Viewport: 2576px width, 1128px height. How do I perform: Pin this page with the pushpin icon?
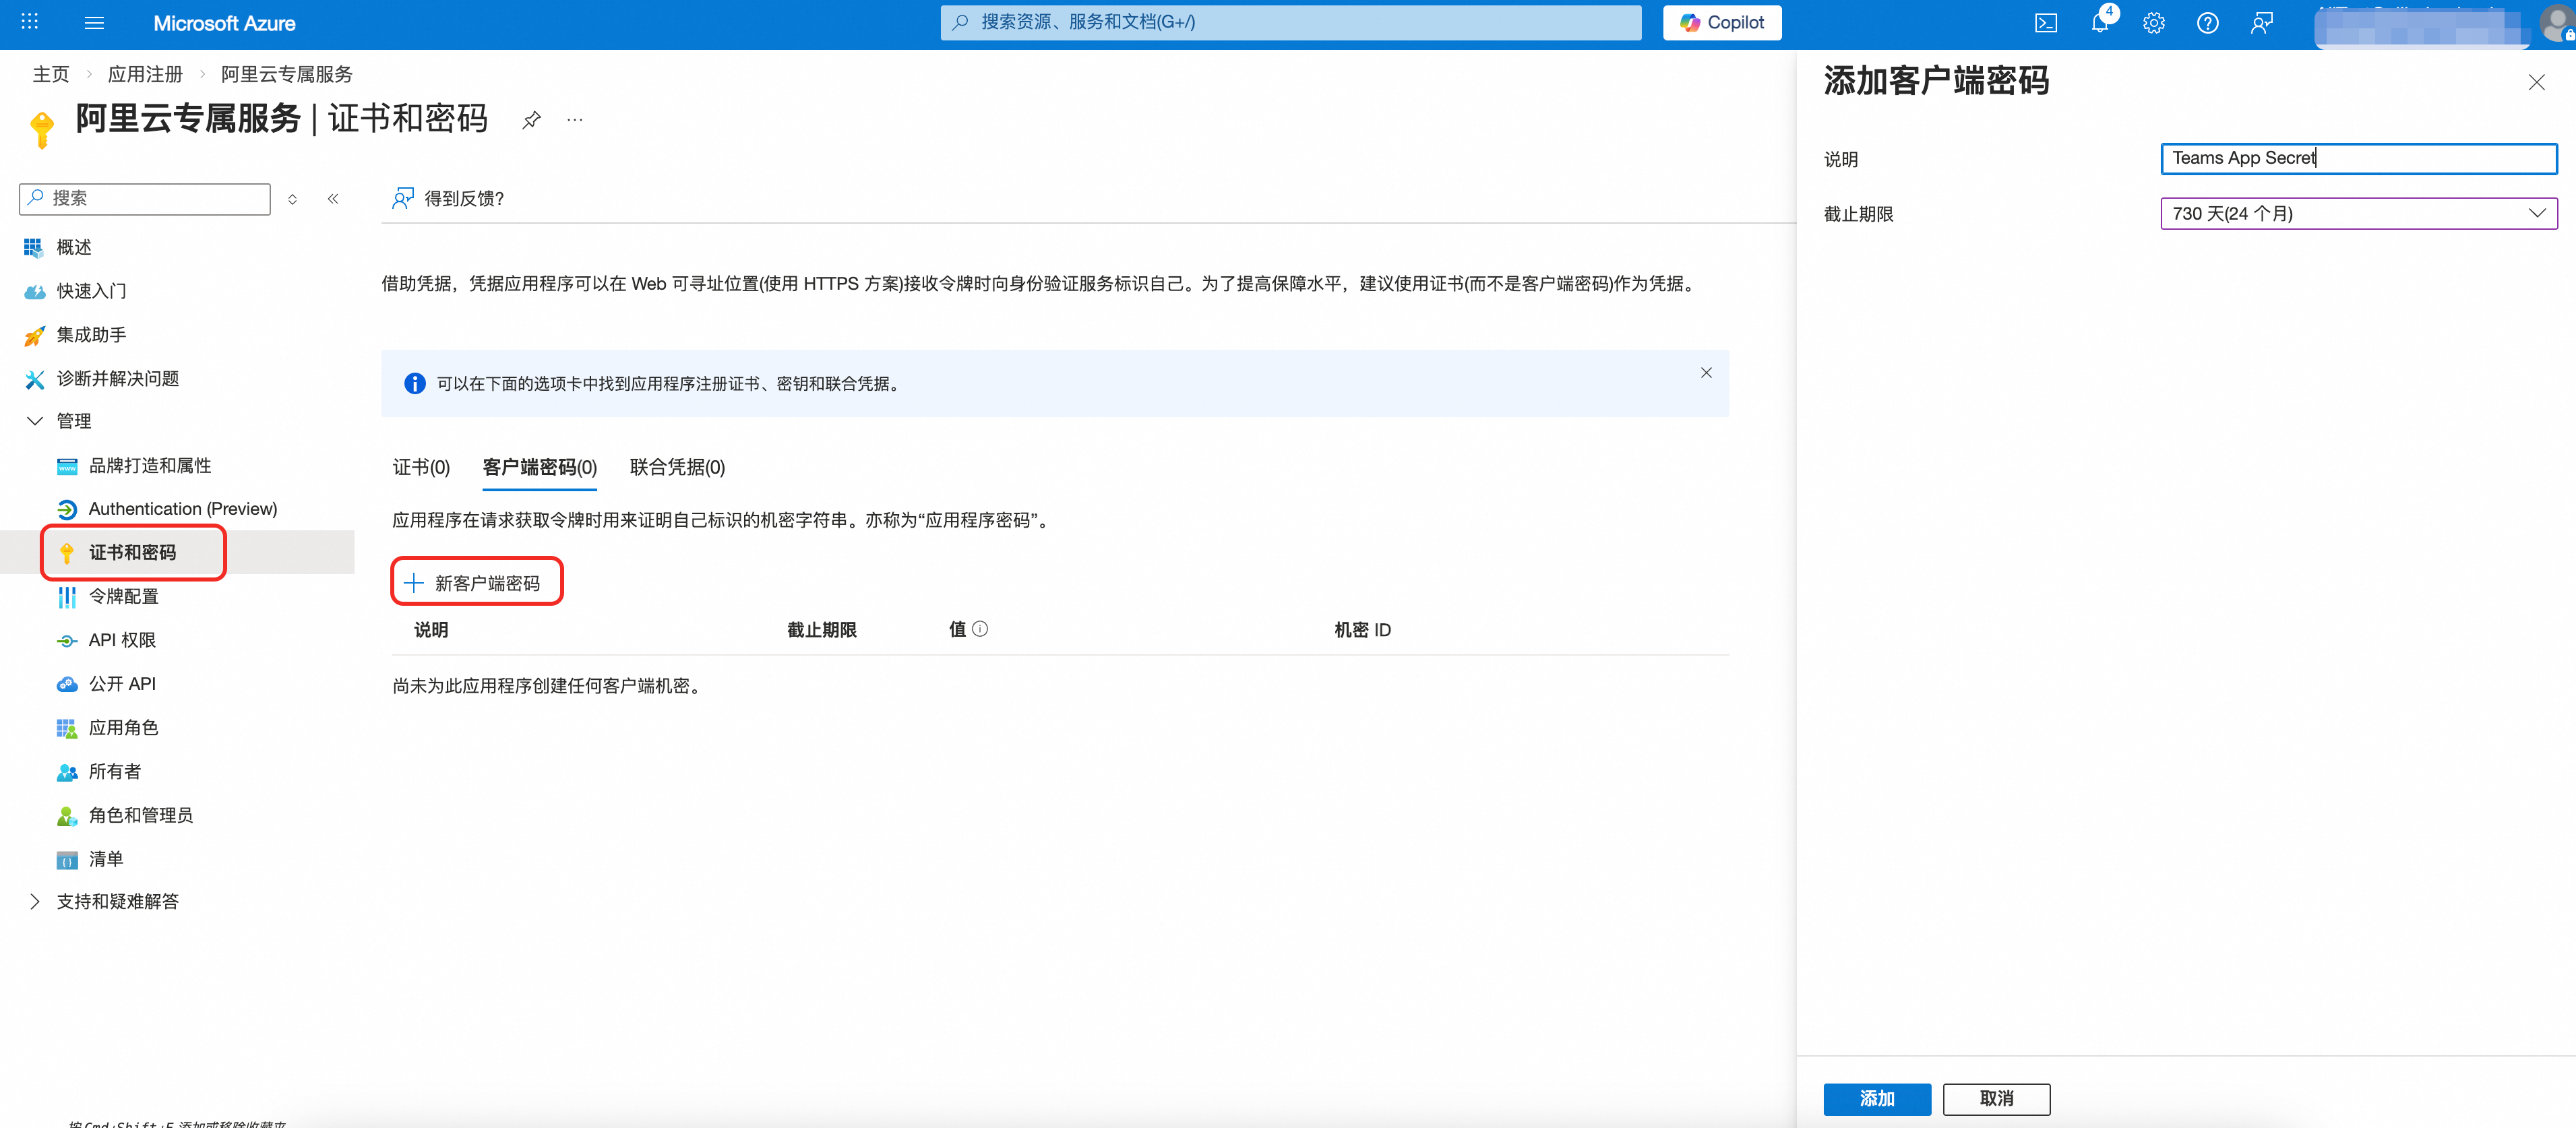(x=531, y=120)
